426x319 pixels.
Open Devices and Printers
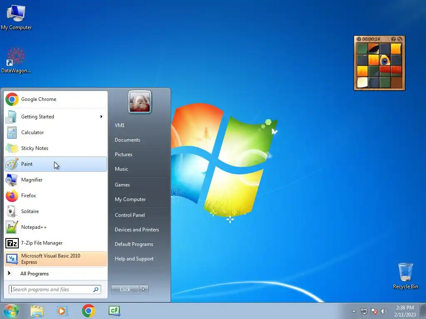click(137, 230)
